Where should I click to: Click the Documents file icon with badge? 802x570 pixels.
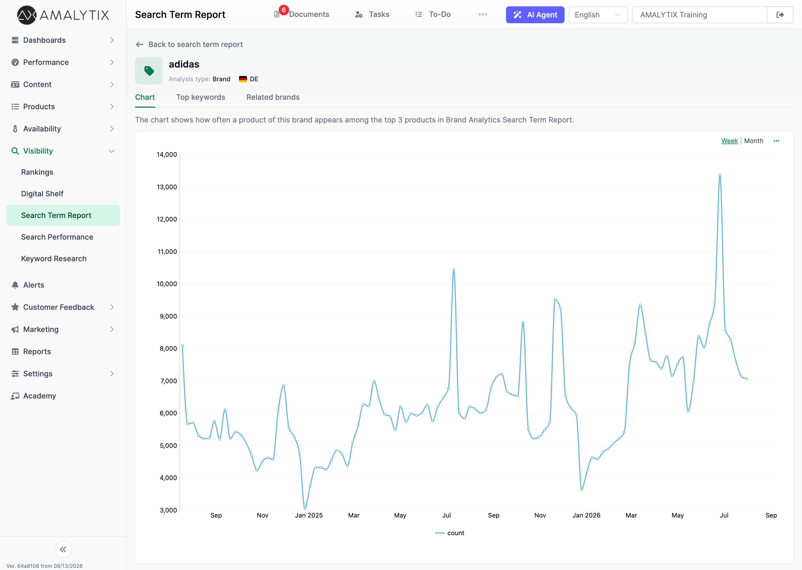(x=277, y=15)
